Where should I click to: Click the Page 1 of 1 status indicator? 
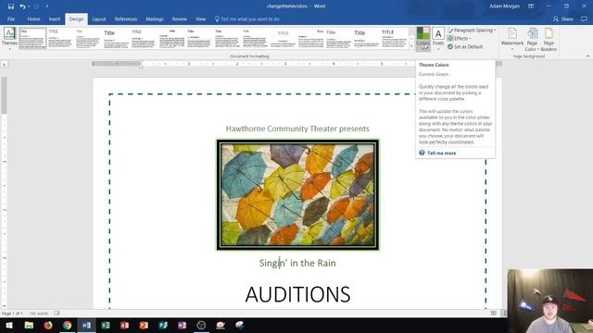click(12, 314)
